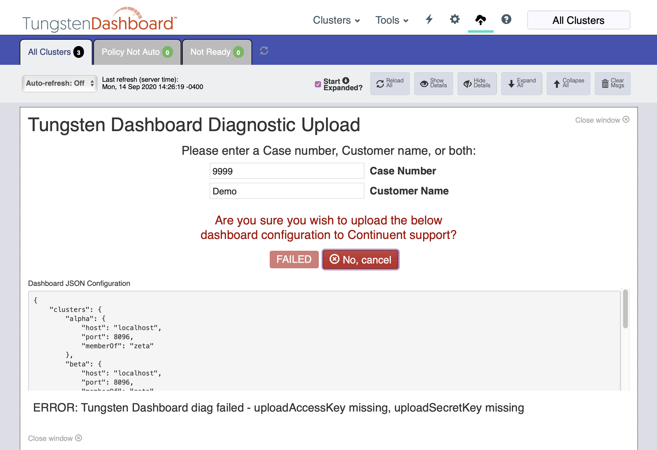Click inside the Dashboard JSON Configuration textarea

(x=324, y=341)
